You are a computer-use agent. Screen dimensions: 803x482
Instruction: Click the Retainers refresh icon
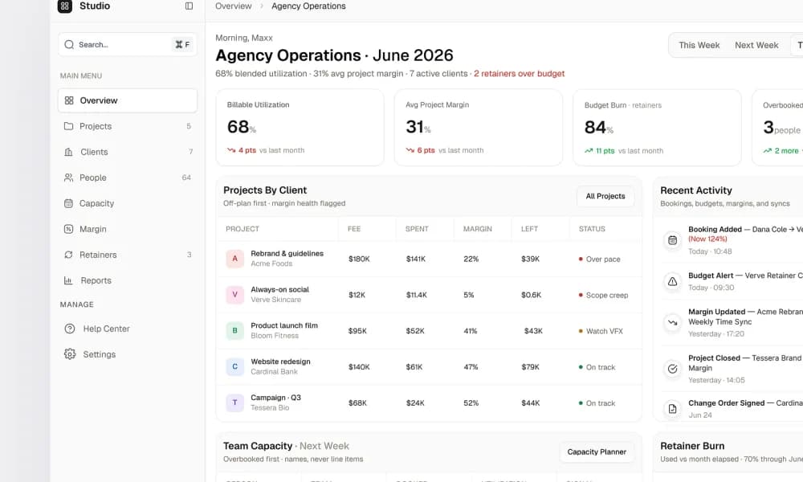click(68, 255)
